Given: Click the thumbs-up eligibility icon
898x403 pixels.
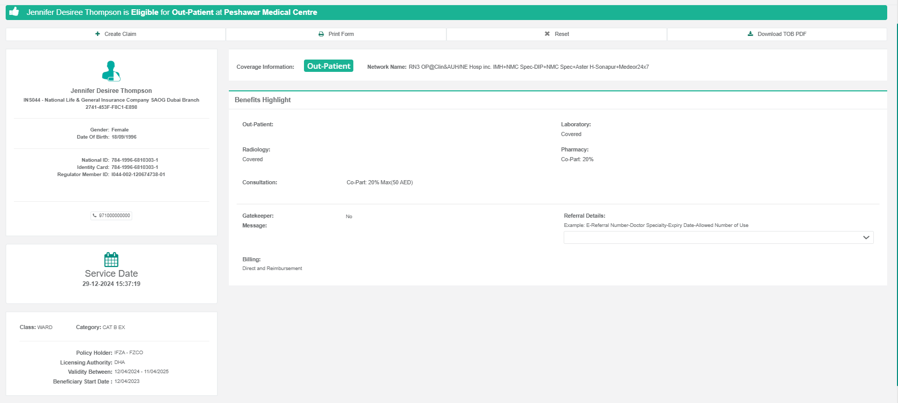Looking at the screenshot, I should (x=14, y=12).
